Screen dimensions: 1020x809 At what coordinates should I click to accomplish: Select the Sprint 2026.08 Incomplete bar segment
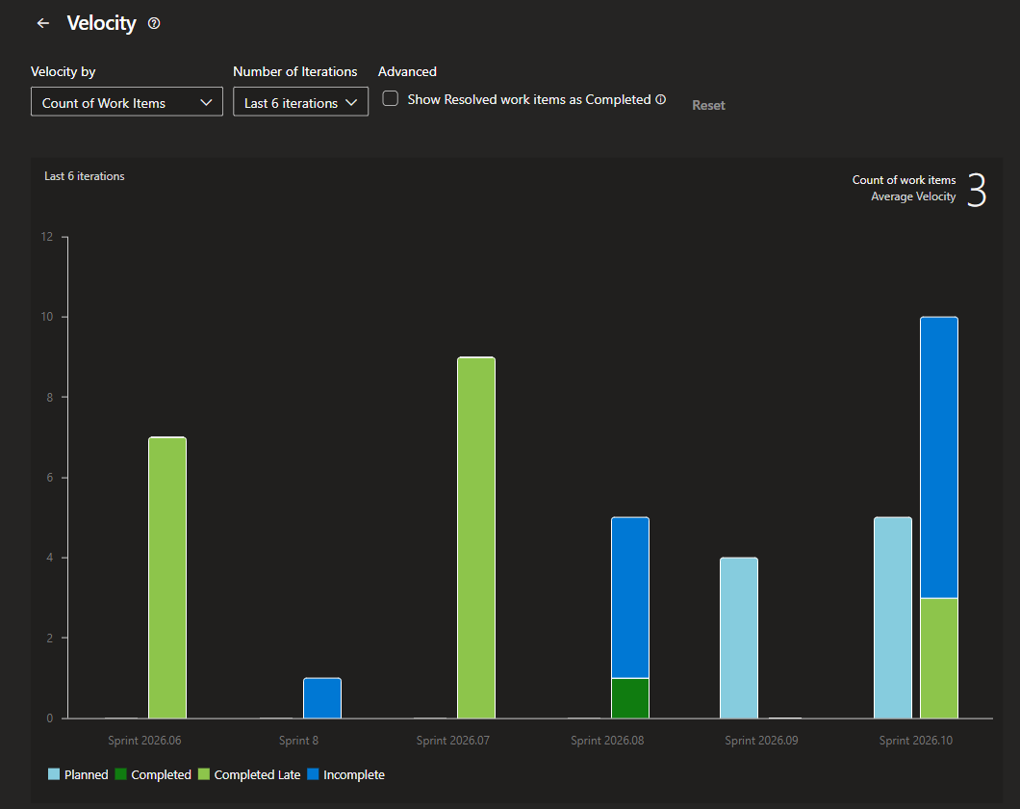click(x=630, y=597)
